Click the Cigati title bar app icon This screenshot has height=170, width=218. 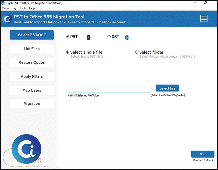[x=3, y=3]
